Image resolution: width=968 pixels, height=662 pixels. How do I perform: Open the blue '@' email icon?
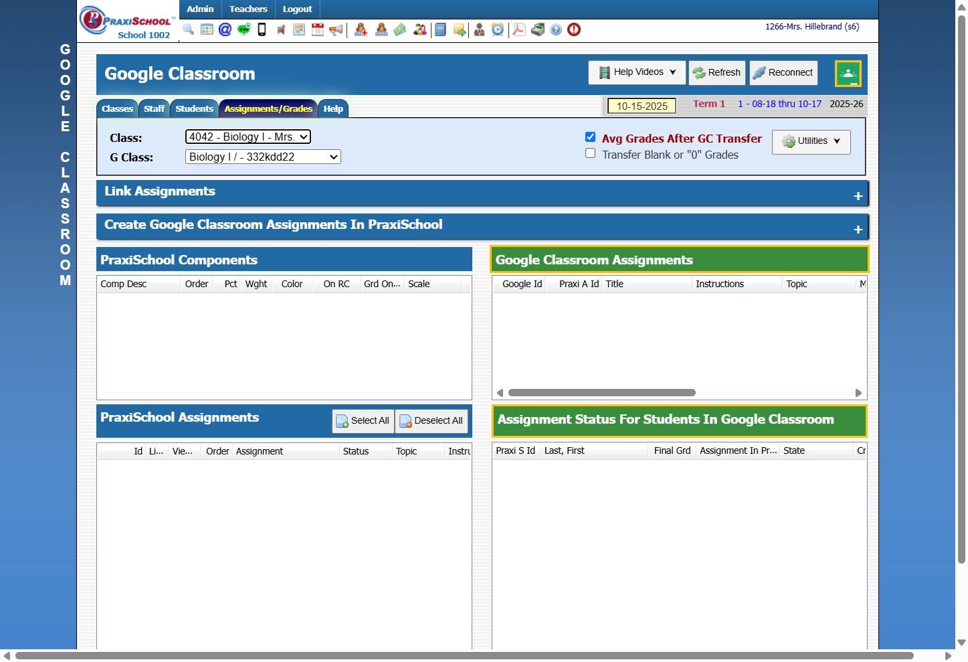[x=225, y=29]
